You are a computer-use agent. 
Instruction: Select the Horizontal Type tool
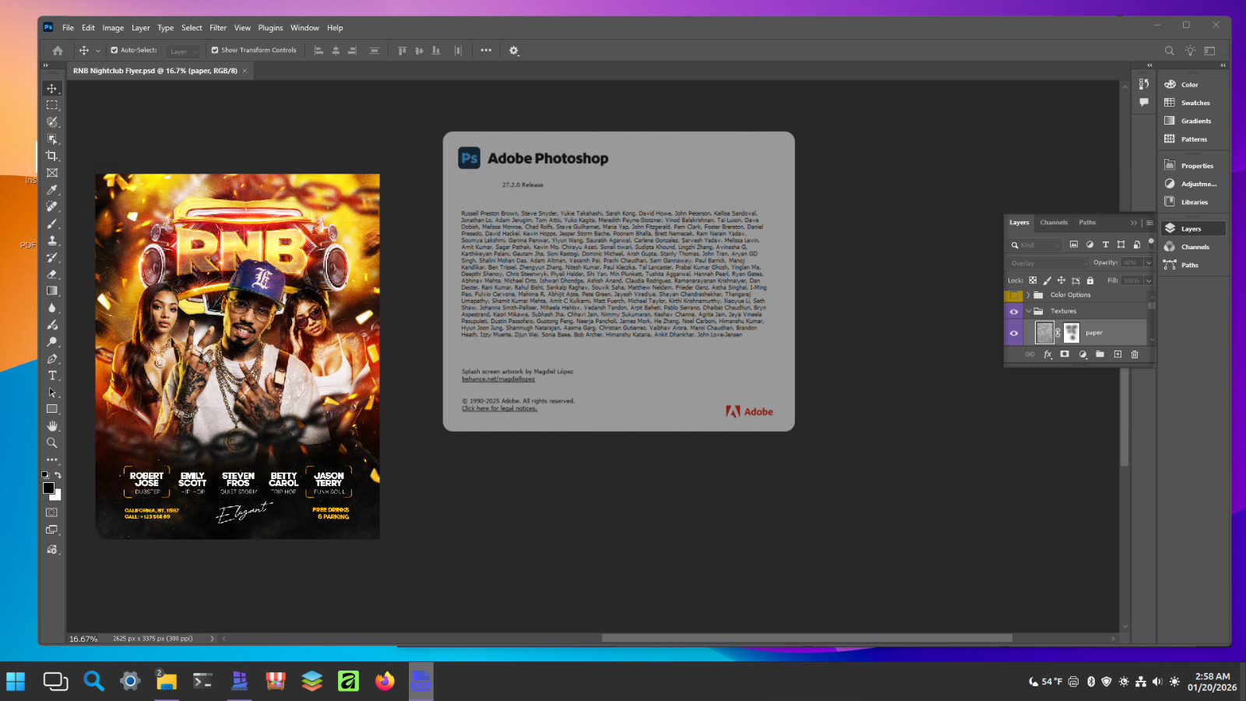[52, 375]
